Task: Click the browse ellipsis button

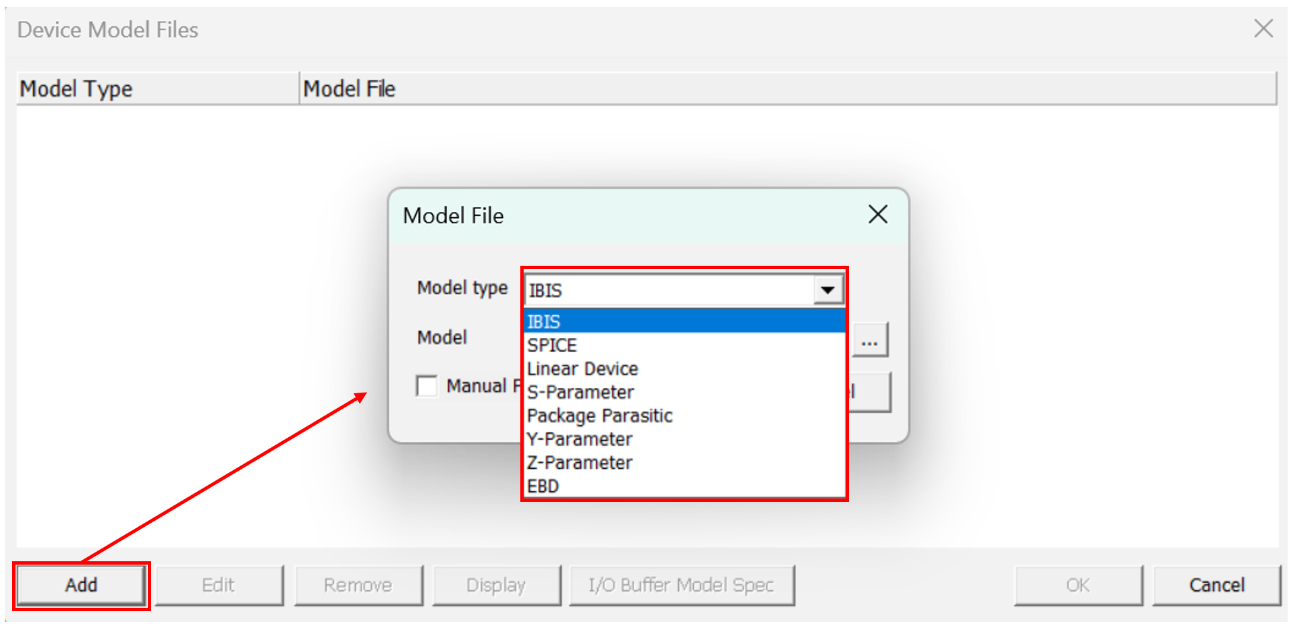Action: click(870, 339)
